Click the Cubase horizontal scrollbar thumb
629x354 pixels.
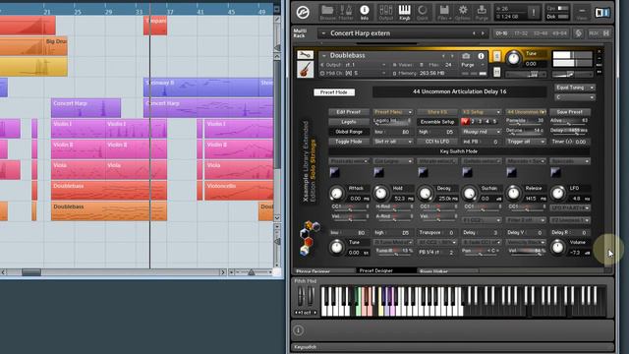click(31, 272)
